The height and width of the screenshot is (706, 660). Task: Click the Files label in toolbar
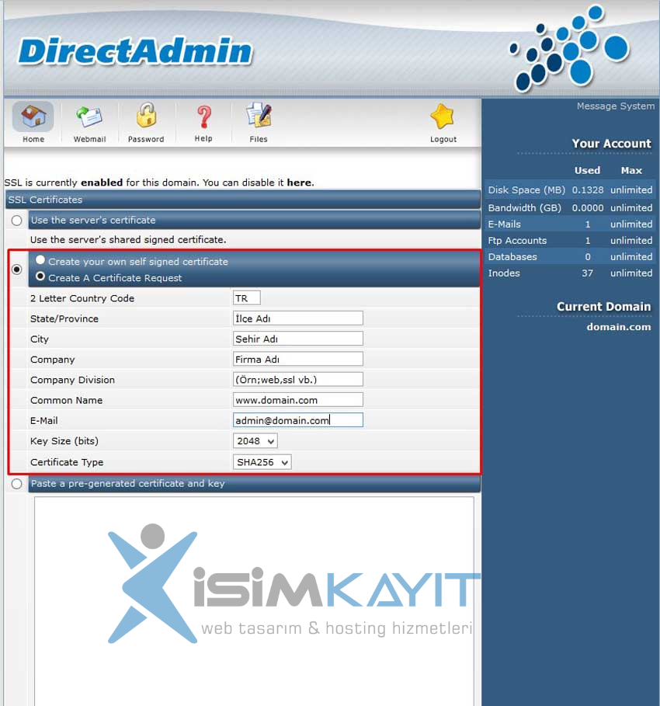259,139
